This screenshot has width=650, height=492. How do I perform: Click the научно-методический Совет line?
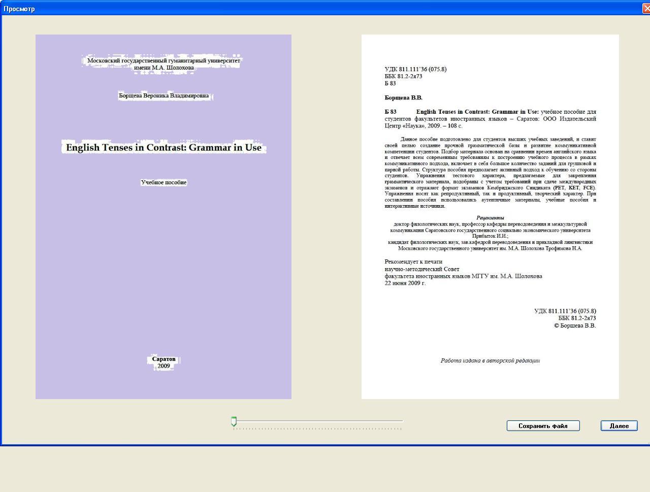pyautogui.click(x=422, y=269)
